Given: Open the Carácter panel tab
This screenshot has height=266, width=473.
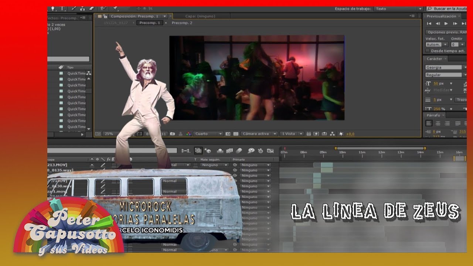Looking at the screenshot, I should tap(435, 59).
